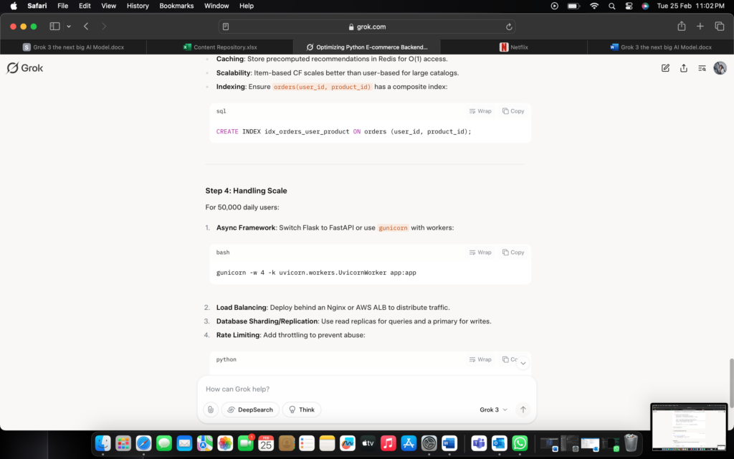The height and width of the screenshot is (459, 734).
Task: Reload page using address bar icon
Action: [509, 27]
